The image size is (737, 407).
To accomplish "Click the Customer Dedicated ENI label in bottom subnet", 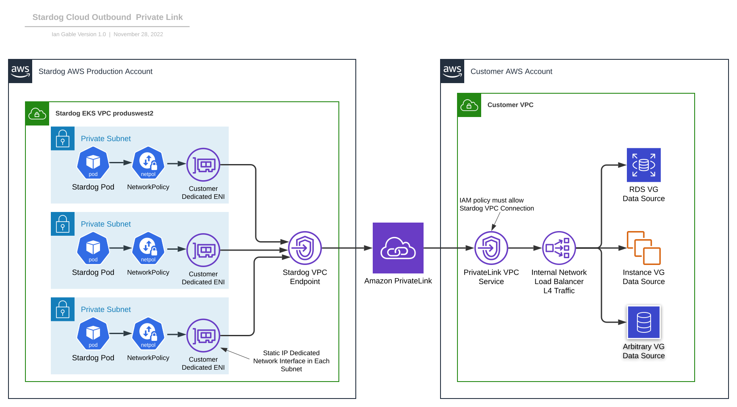I will pos(203,363).
